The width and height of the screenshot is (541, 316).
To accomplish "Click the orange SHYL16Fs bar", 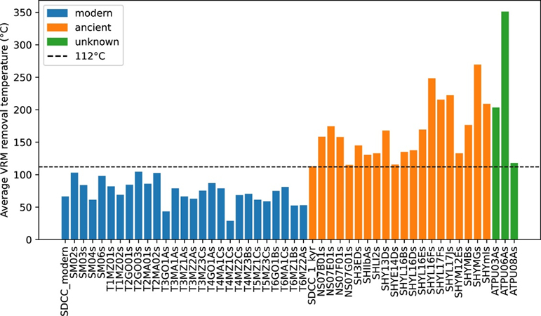I will coord(432,159).
